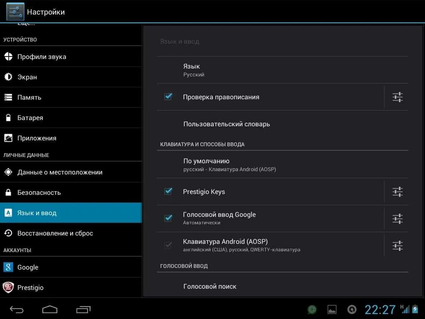Image resolution: width=425 pixels, height=319 pixels.
Task: Open Память settings
Action: point(71,97)
